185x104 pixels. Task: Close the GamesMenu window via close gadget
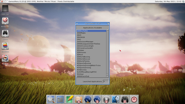pyautogui.click(x=77, y=23)
